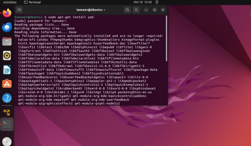Image resolution: width=251 pixels, height=146 pixels.
Task: Open the clock showing Oct 16 12:43
Action: [x=142, y=2]
